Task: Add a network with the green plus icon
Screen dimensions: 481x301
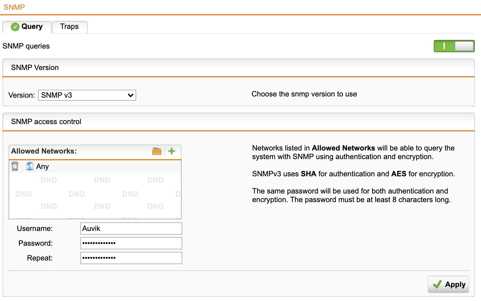Action: [172, 151]
